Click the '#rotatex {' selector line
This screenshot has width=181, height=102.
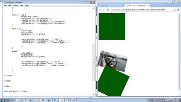click(17, 29)
